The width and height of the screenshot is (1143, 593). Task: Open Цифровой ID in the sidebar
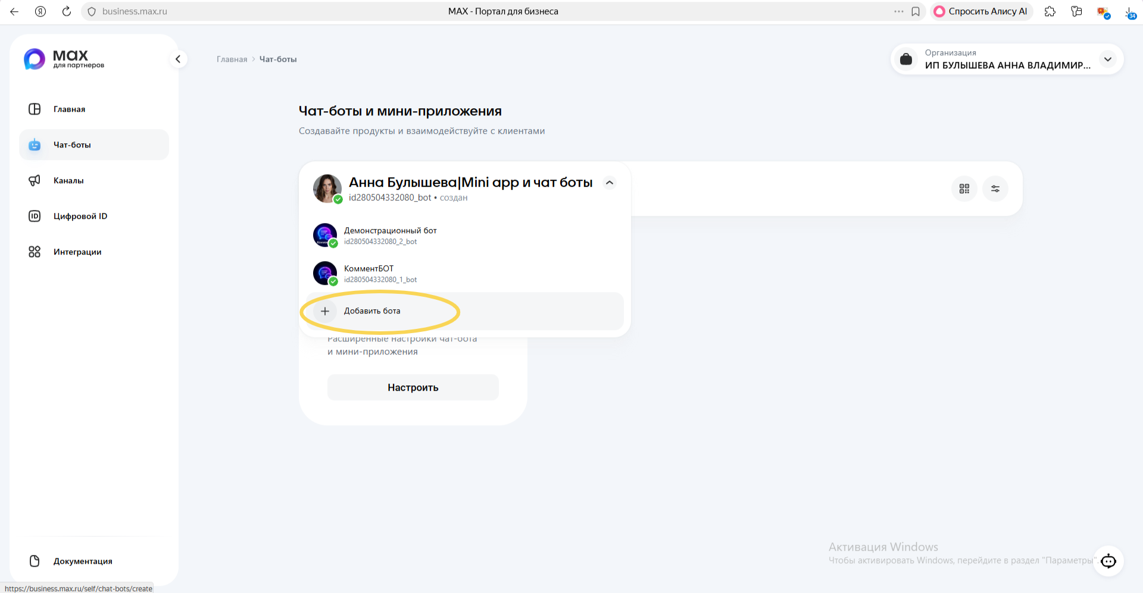point(94,216)
